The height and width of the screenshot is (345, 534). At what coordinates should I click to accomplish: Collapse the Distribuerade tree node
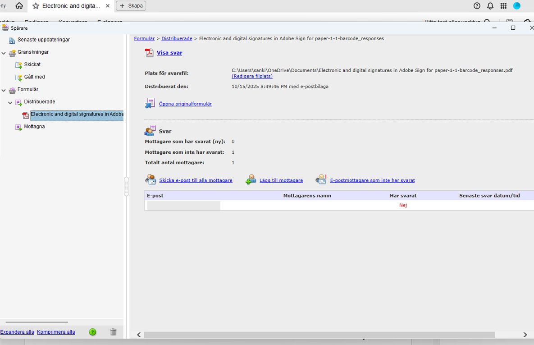click(x=10, y=103)
